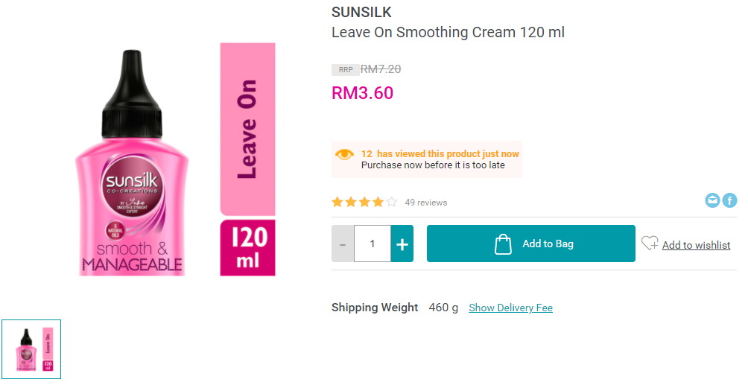Click the main Sunsilk product image
Image resolution: width=748 pixels, height=385 pixels.
coord(176,159)
